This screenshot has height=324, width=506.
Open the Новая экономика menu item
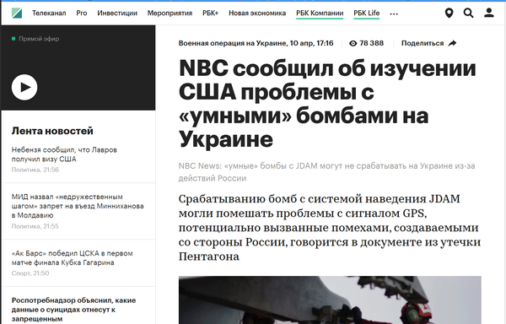257,13
